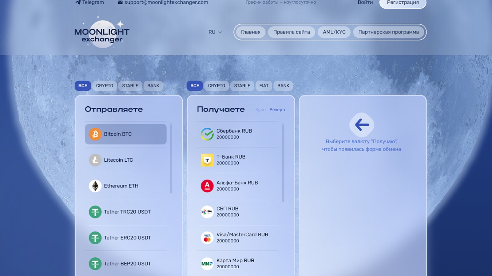Select Litecoin LTC label
This screenshot has width=492, height=276.
pos(118,160)
